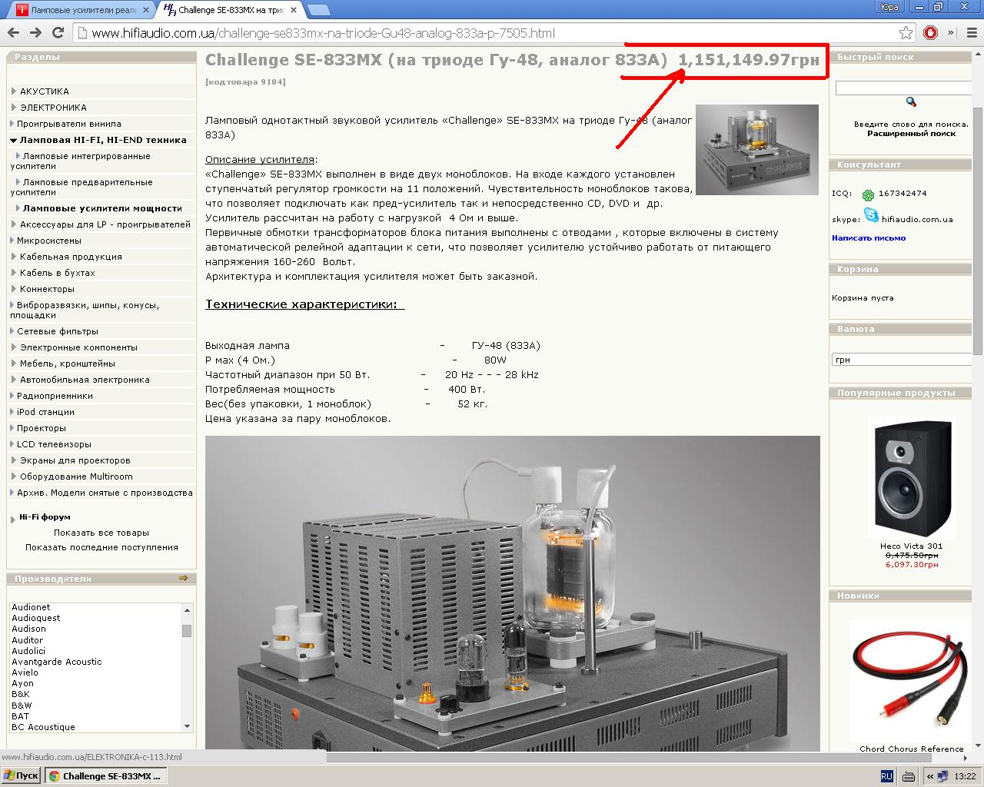Go forward with the browser forward arrow

(x=35, y=33)
